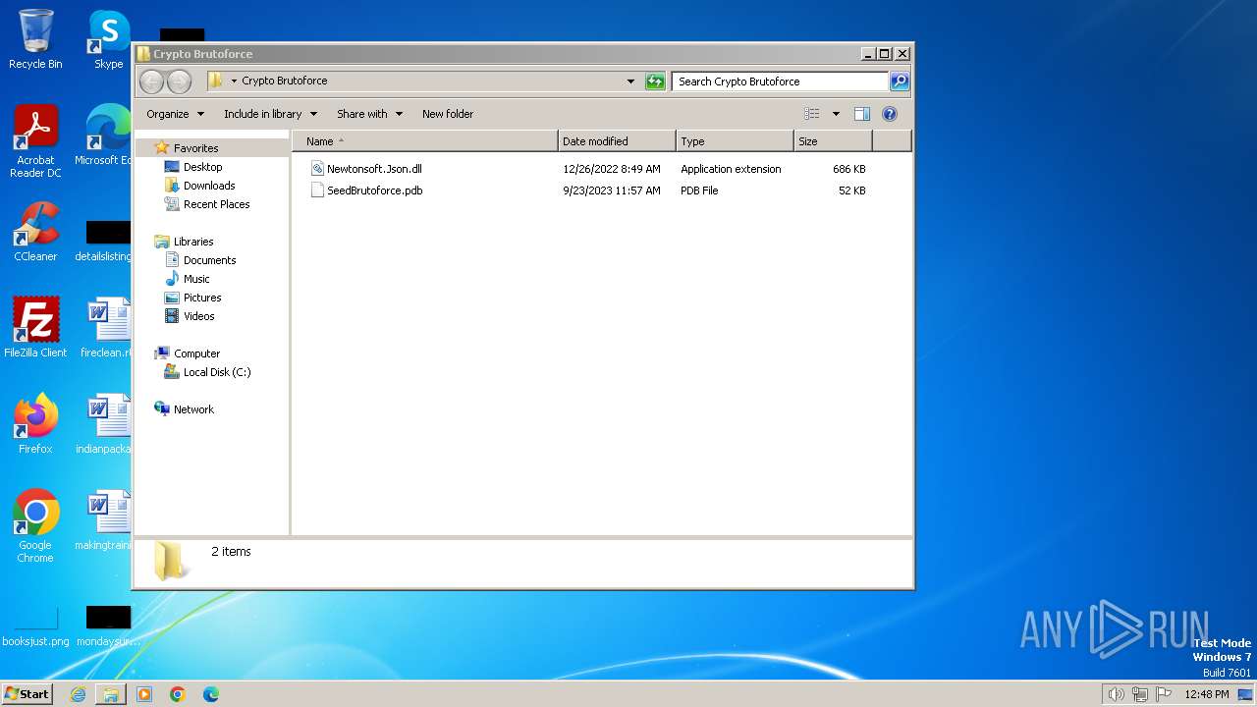
Task: Sort by the Name column header
Action: coord(424,141)
